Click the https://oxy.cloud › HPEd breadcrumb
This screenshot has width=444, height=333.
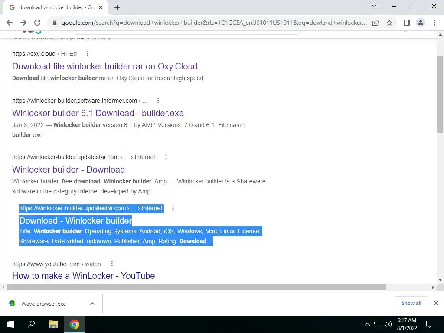(x=45, y=54)
